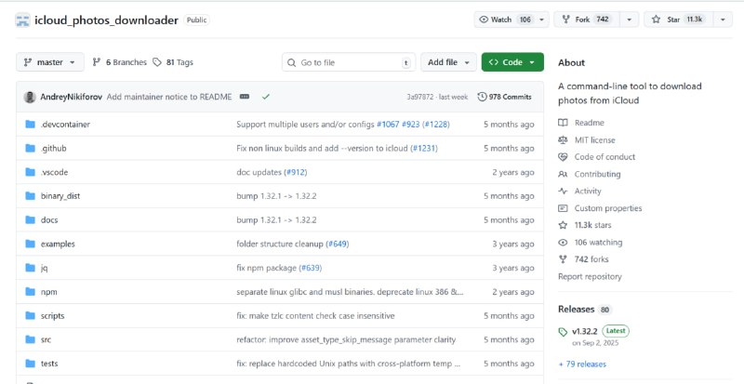Open the Custom properties link
This screenshot has width=744, height=384.
tap(608, 208)
